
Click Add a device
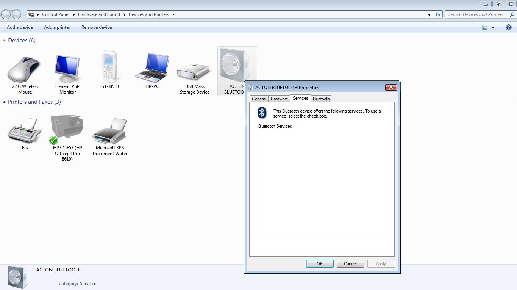point(20,27)
